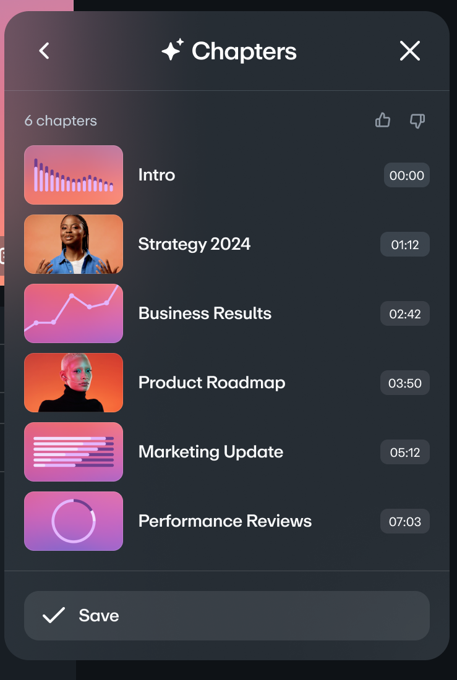Close the Chapters panel
The width and height of the screenshot is (457, 680).
point(410,51)
